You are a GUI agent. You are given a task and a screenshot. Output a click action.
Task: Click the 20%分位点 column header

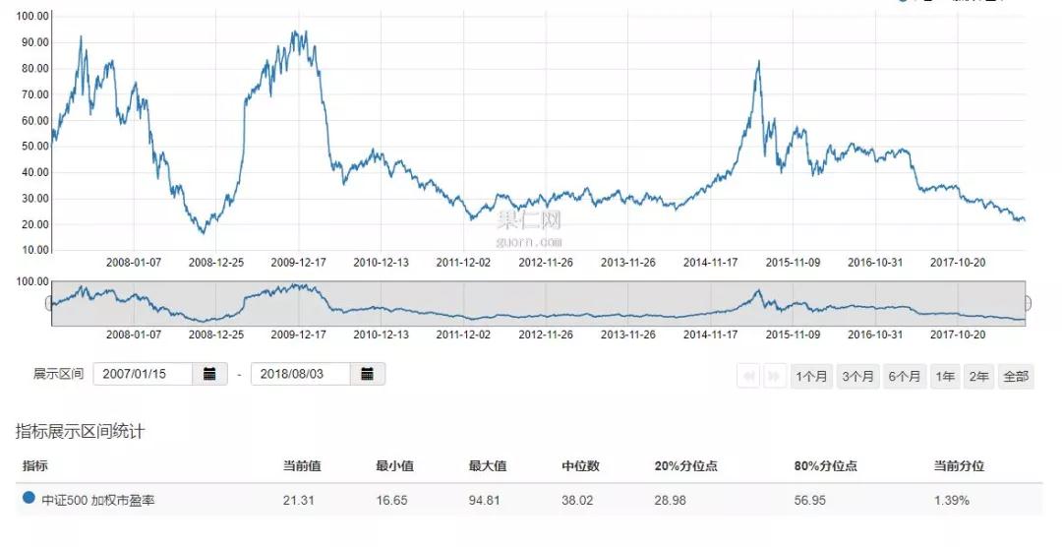[686, 465]
